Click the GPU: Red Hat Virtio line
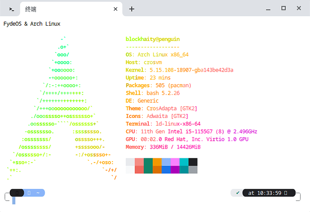 point(187,139)
